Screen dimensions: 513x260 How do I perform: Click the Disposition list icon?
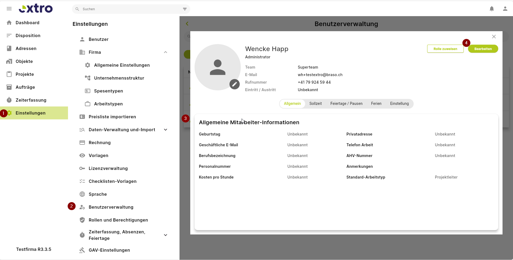[x=9, y=35]
